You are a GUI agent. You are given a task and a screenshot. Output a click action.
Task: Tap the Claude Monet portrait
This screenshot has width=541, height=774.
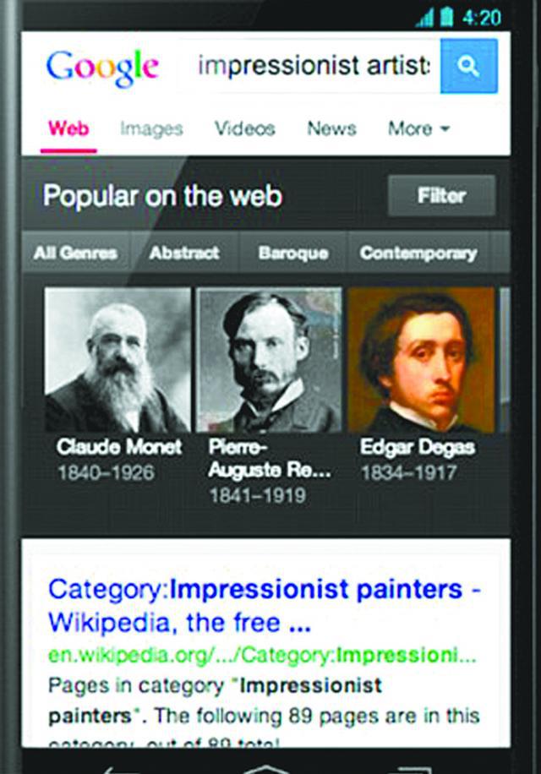point(117,360)
